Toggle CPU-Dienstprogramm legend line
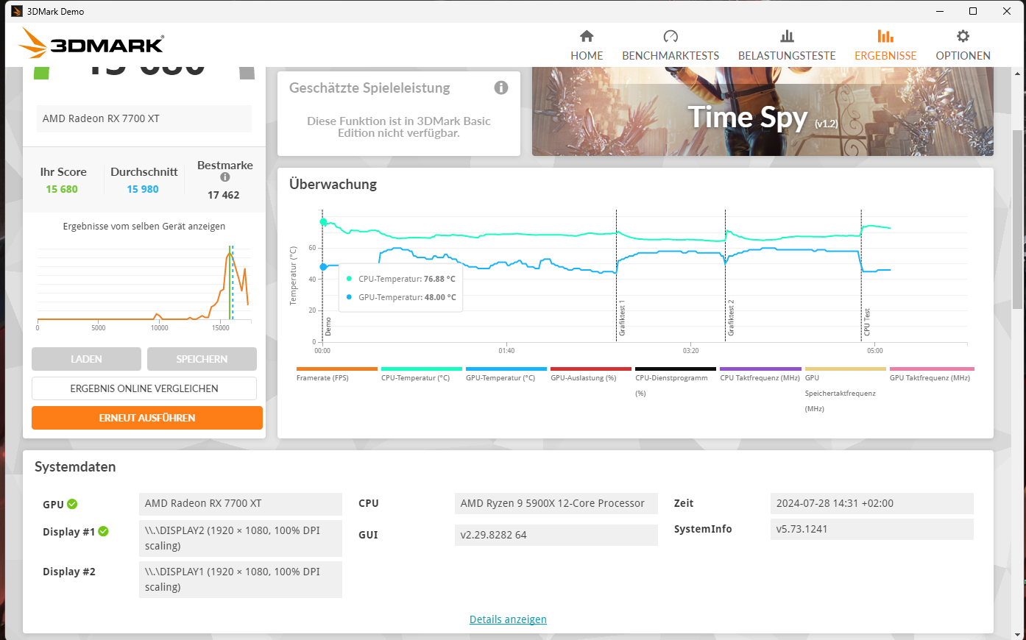Screen dimensions: 1026x640 [x=676, y=383]
